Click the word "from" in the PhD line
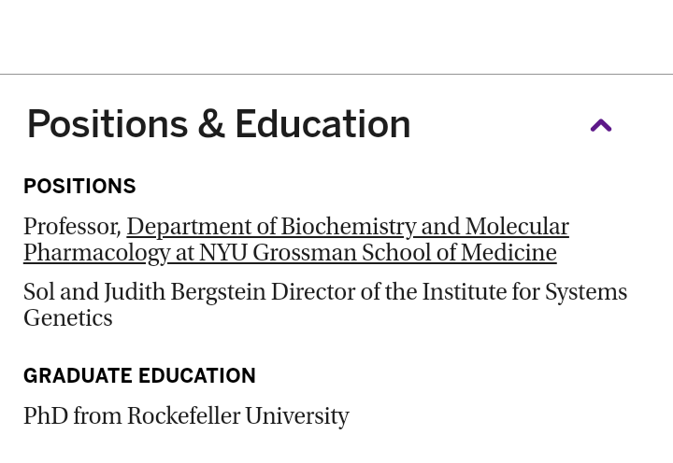673x463 pixels. click(x=97, y=416)
